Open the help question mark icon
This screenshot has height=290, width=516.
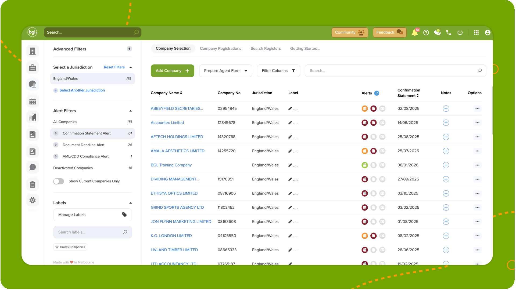[426, 32]
